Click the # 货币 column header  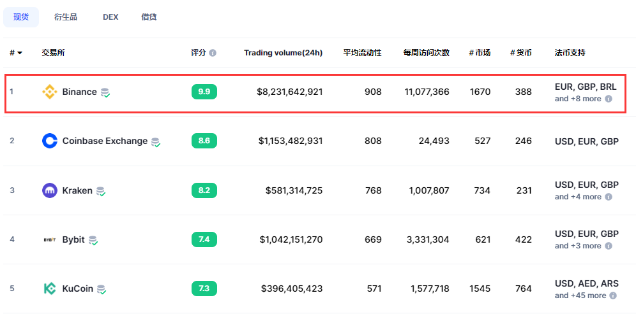pyautogui.click(x=521, y=53)
